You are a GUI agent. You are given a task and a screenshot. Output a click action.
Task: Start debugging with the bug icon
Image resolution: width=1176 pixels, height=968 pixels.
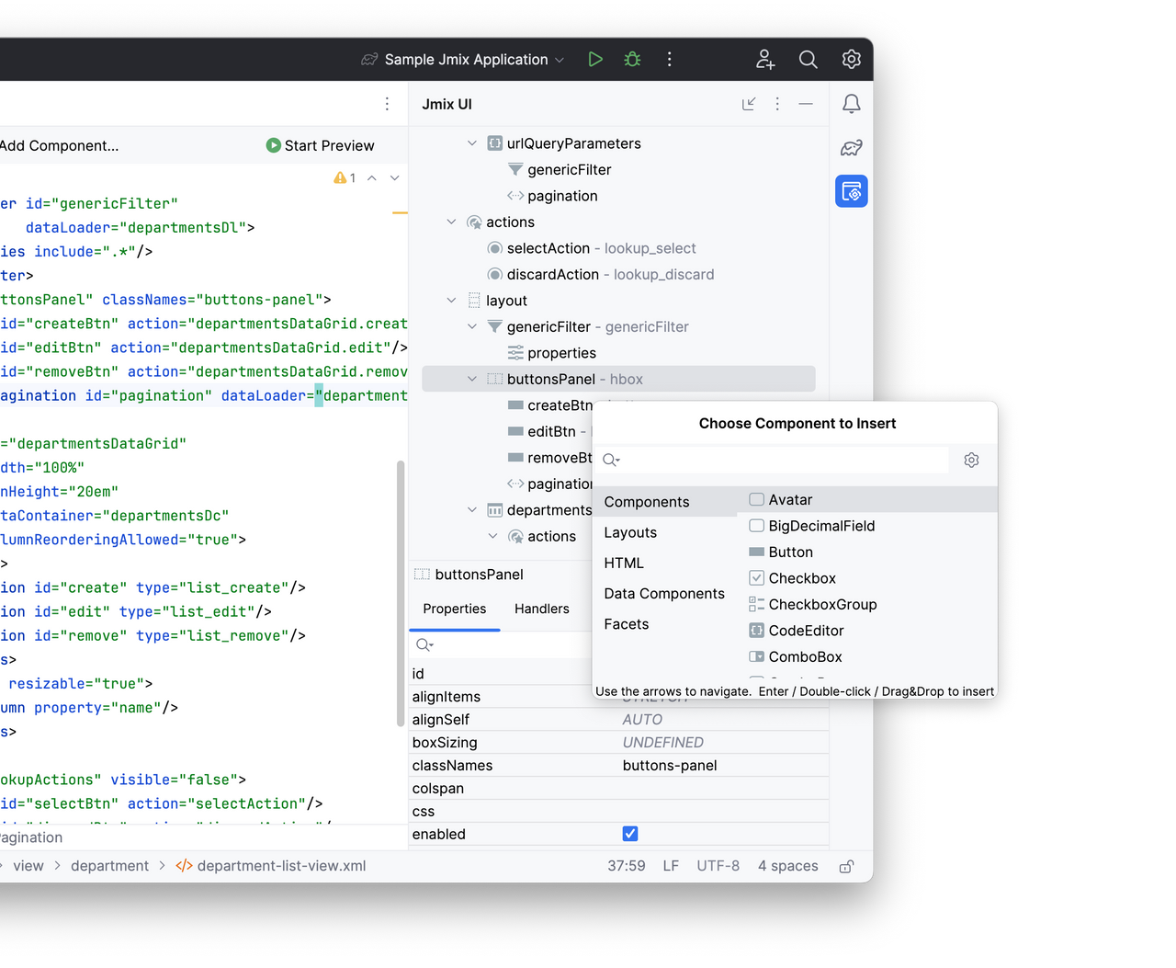click(631, 59)
